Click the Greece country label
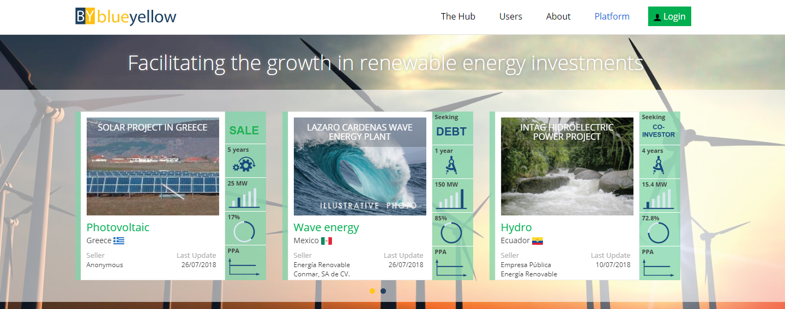785x309 pixels. (99, 240)
